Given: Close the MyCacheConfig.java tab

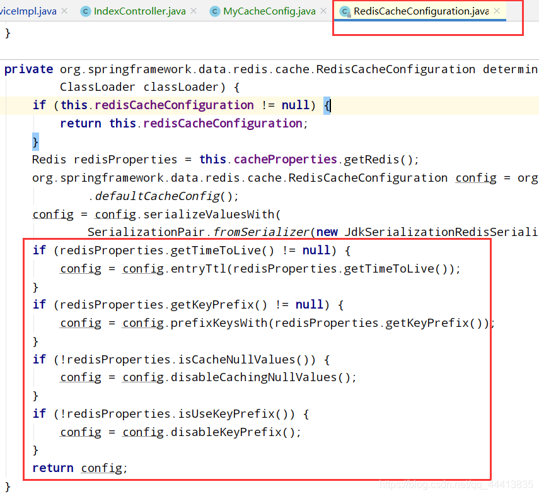Looking at the screenshot, I should (323, 11).
